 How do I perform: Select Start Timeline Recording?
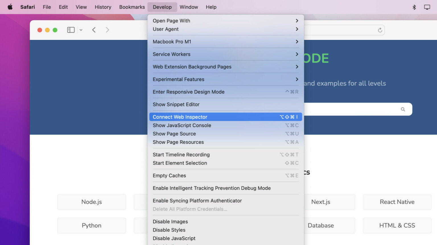coord(226,155)
